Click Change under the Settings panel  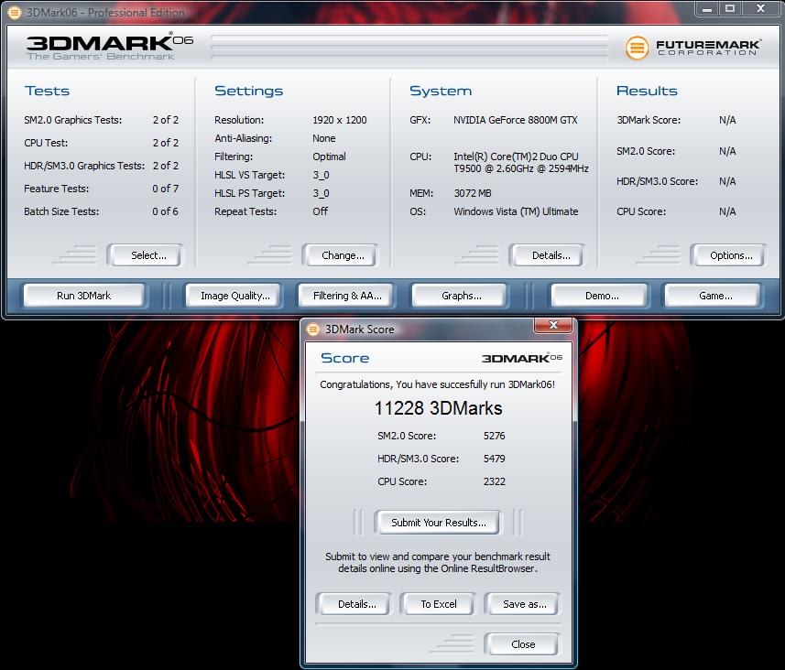click(x=343, y=255)
